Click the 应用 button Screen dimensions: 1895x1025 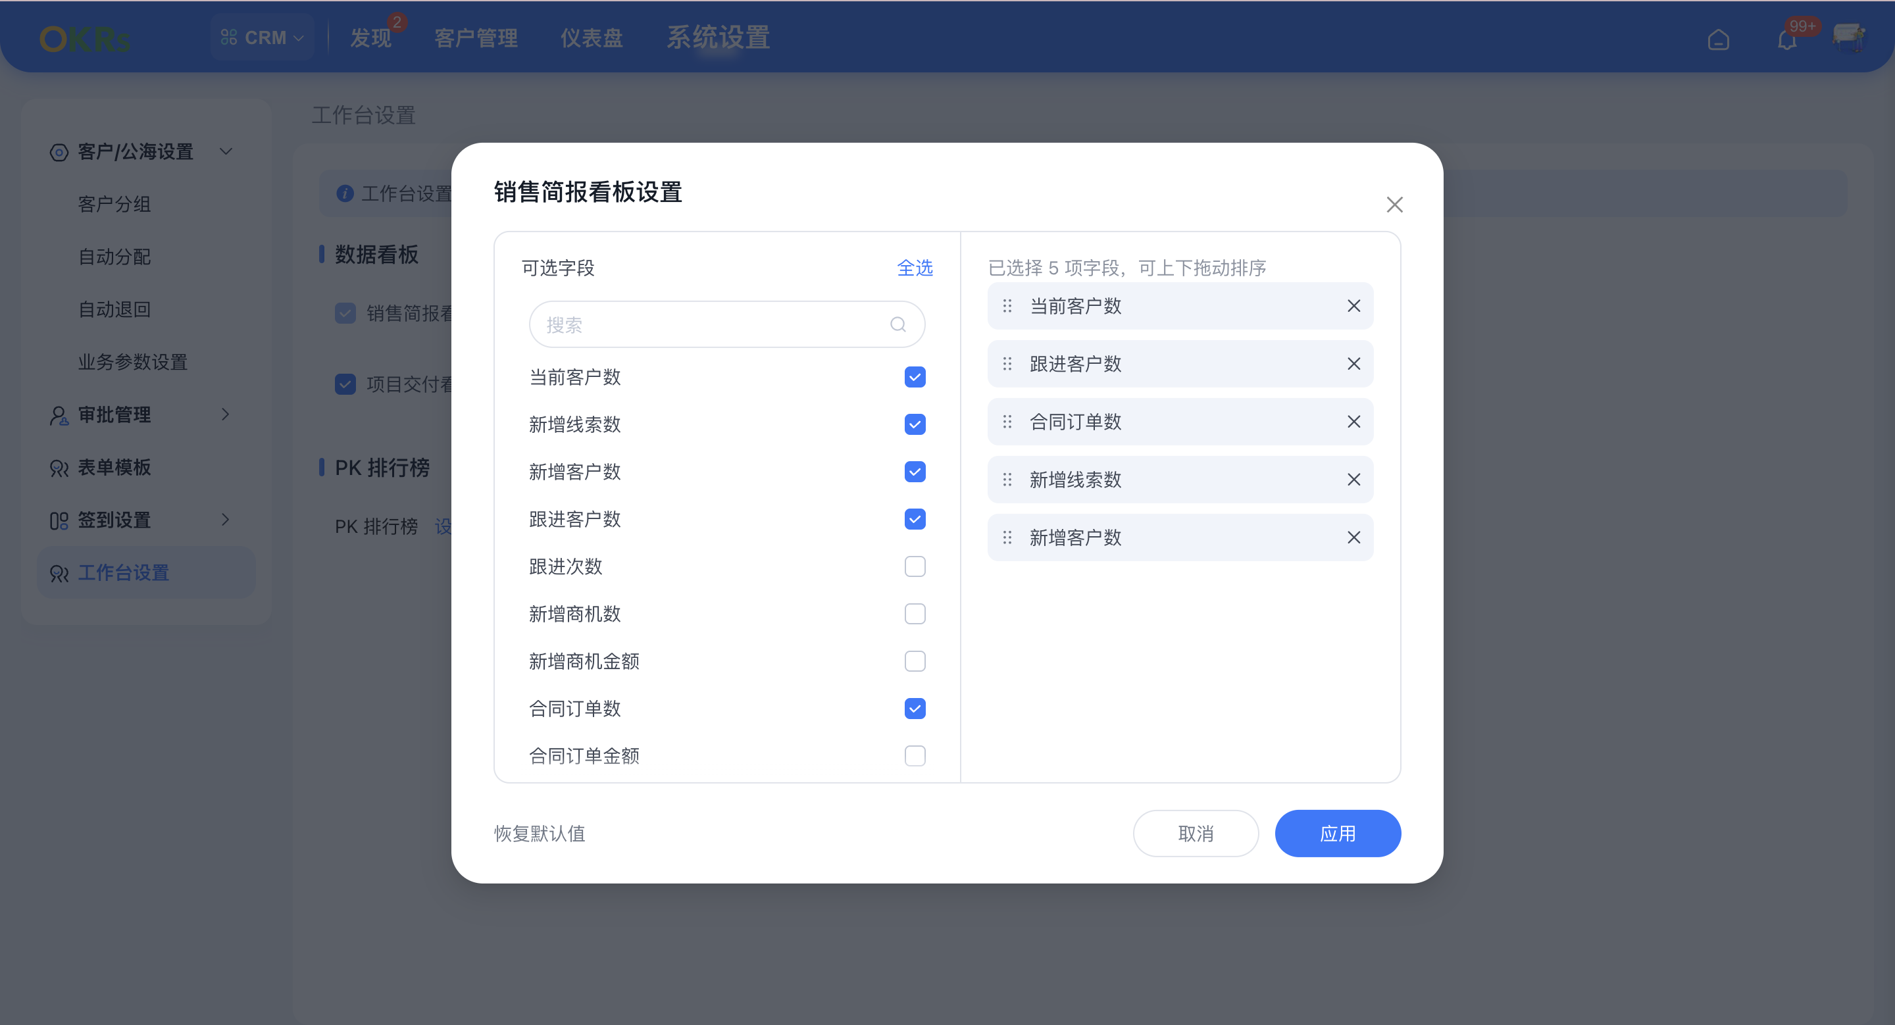pos(1338,833)
